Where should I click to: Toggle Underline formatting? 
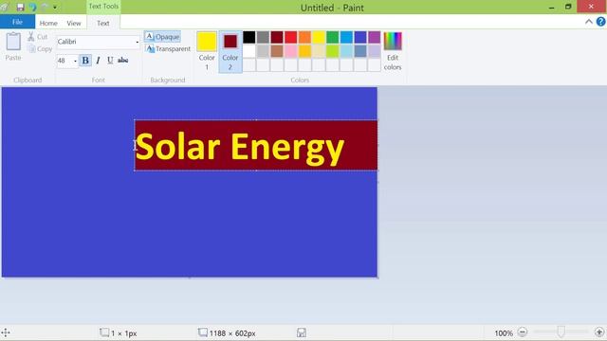coord(110,61)
